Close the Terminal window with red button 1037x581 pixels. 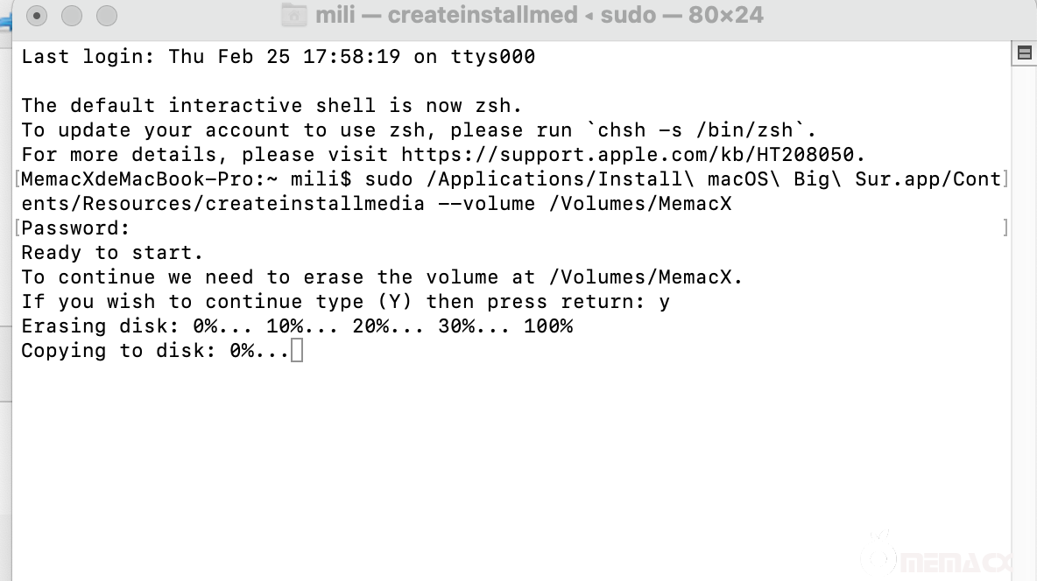click(39, 16)
